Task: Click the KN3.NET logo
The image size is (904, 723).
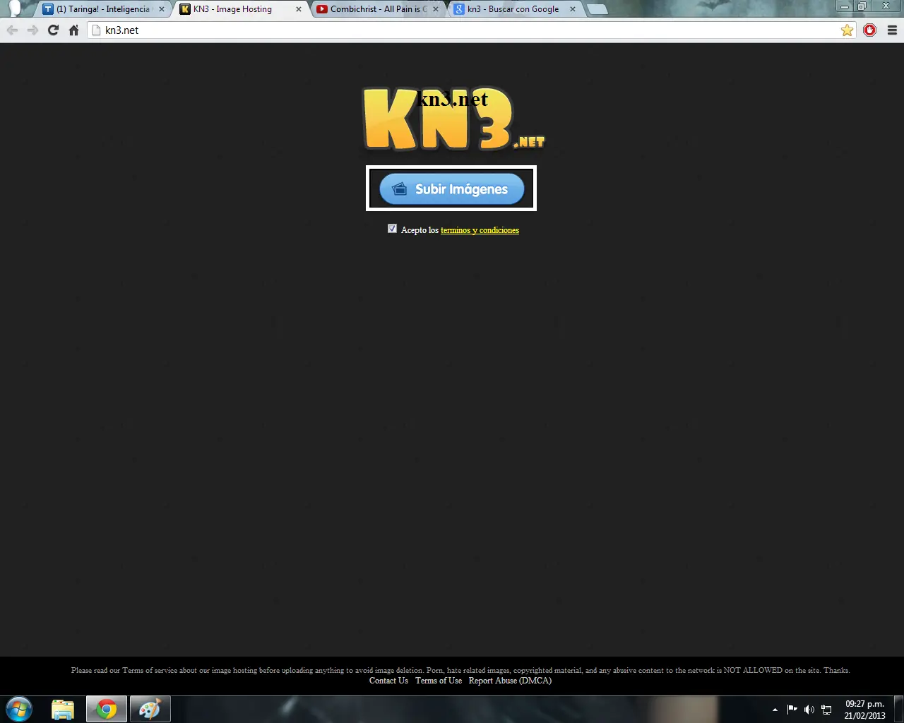Action: tap(454, 119)
